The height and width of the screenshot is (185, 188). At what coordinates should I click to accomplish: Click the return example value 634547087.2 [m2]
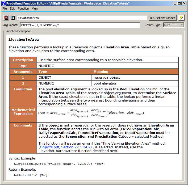[31, 175]
